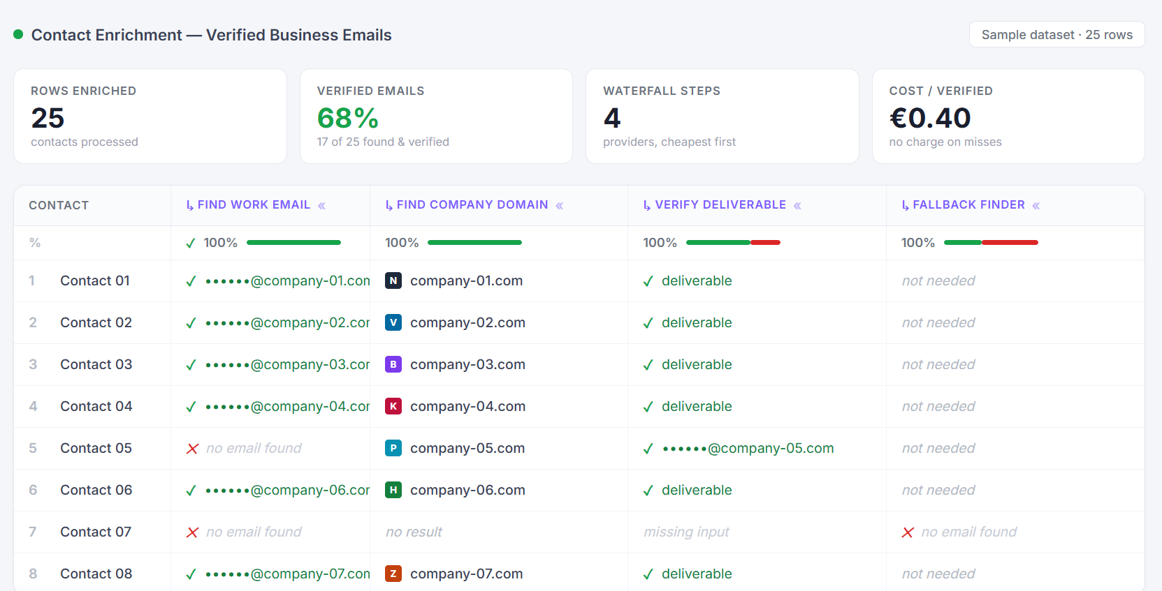Select the Waterfall Steps summary card
The image size is (1162, 591).
pos(722,116)
